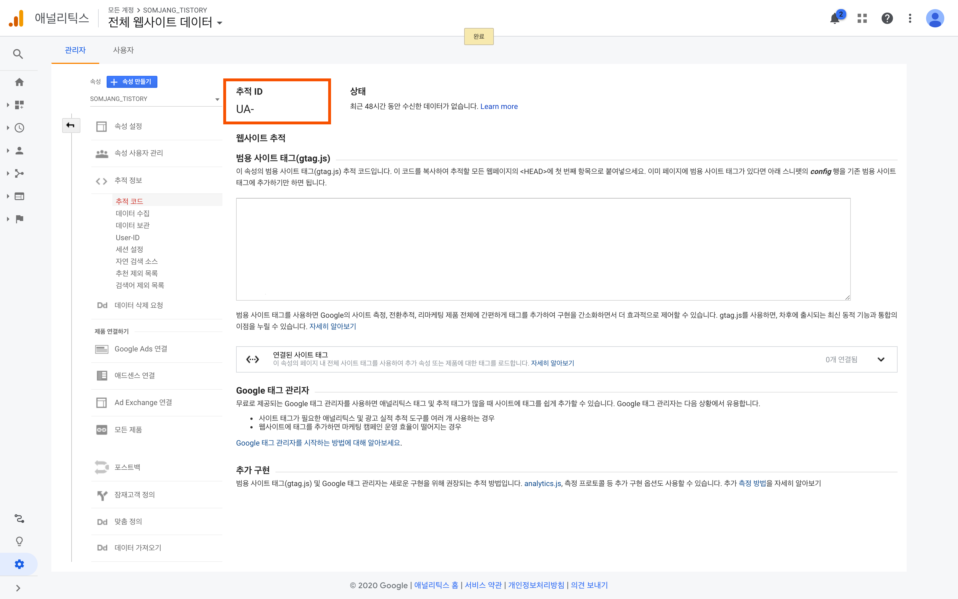The height and width of the screenshot is (599, 958).
Task: Click the back arrow column button
Action: click(x=71, y=126)
